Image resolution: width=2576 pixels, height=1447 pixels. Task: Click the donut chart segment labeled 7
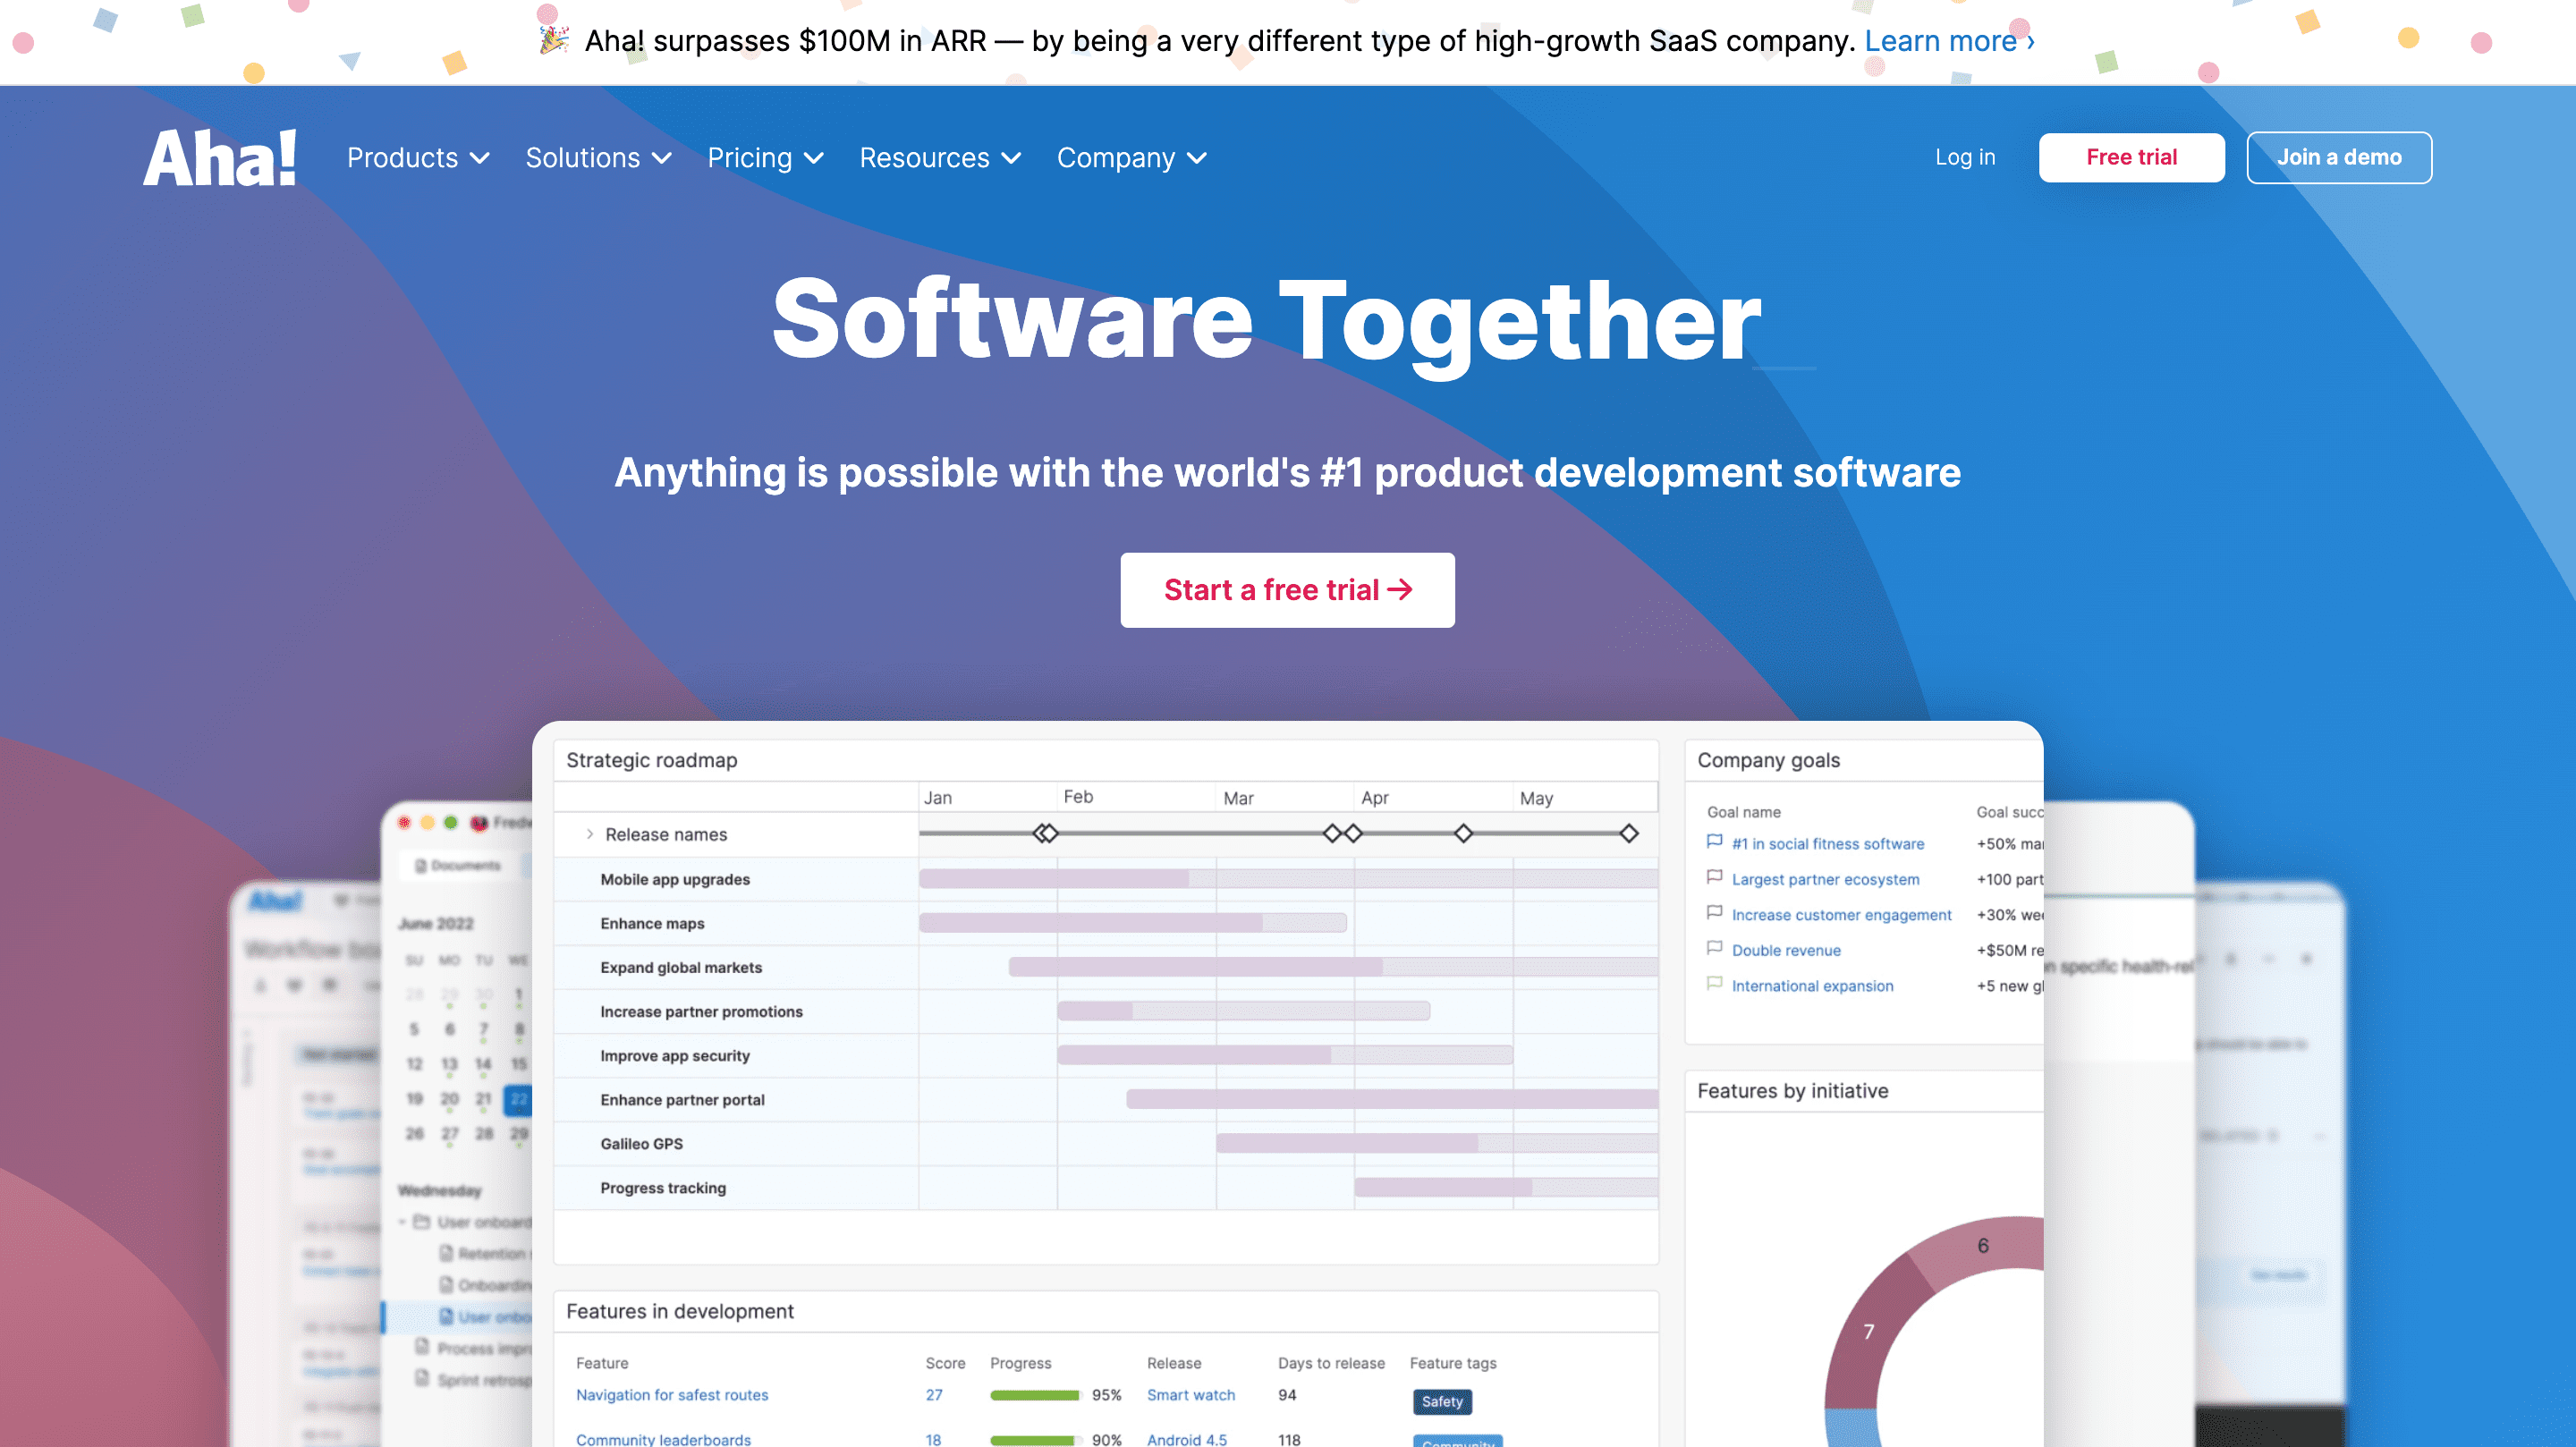(1868, 1331)
